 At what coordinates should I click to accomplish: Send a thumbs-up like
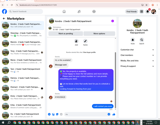[x=114, y=114]
